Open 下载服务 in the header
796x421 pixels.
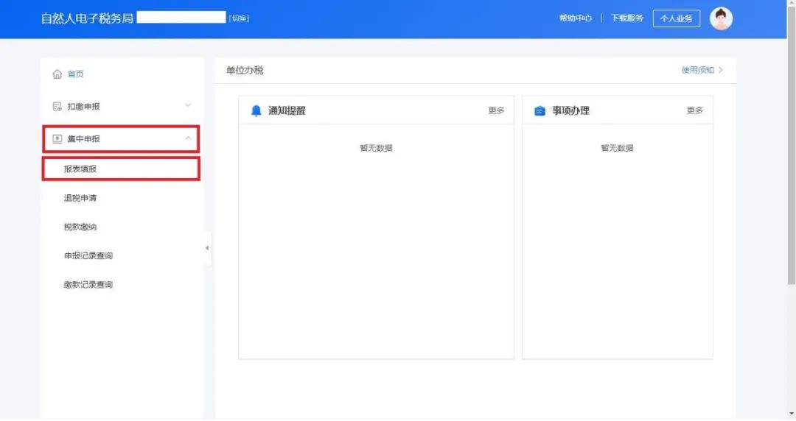coord(626,18)
